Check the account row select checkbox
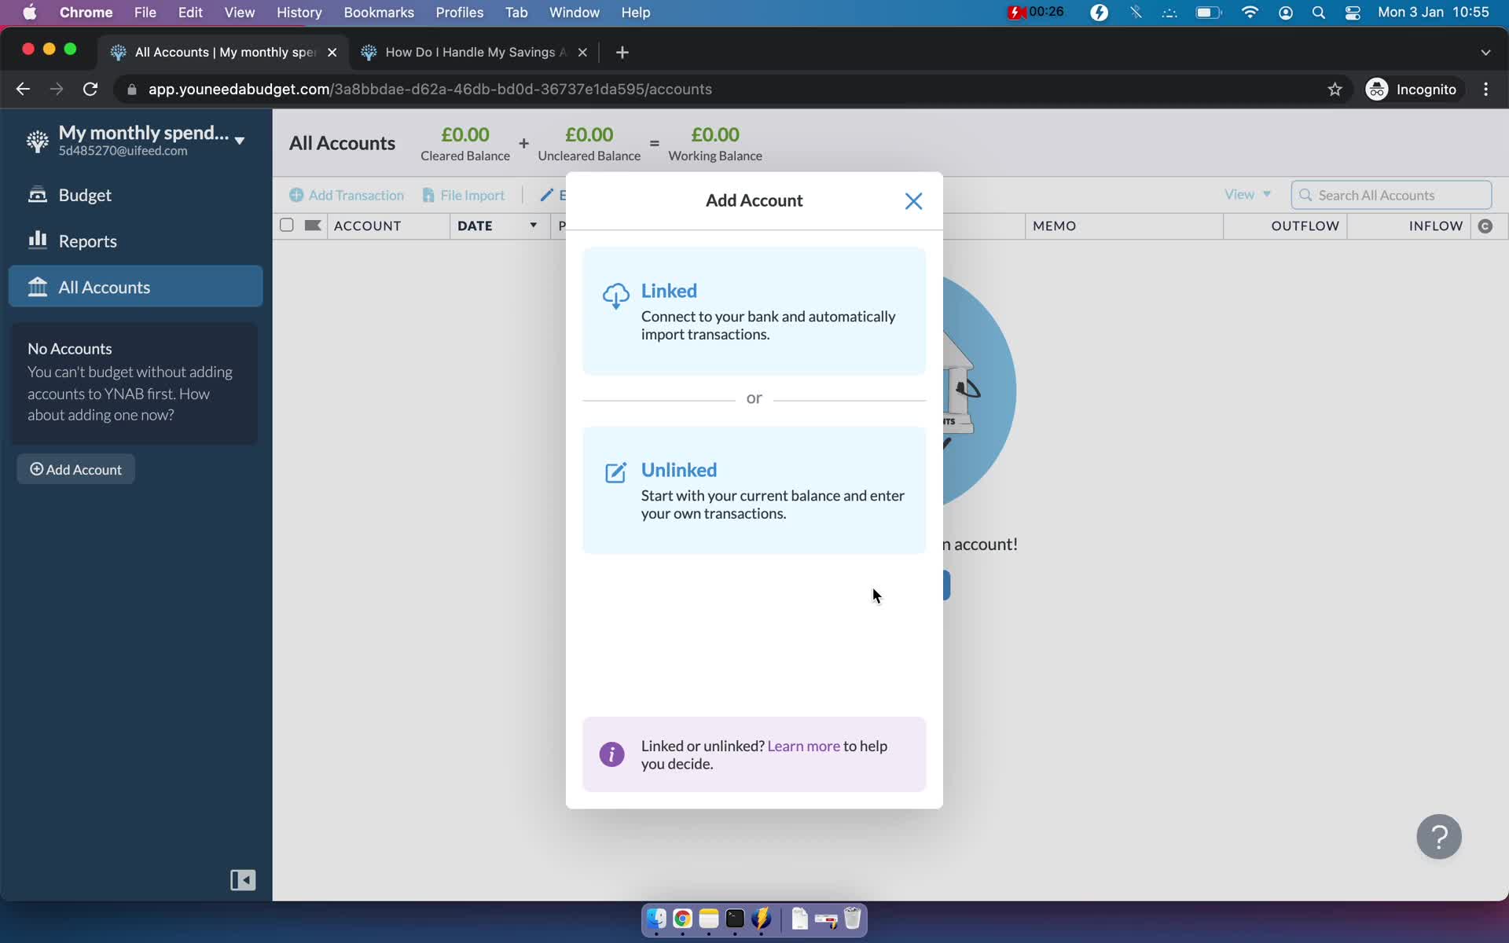1509x943 pixels. pos(286,225)
